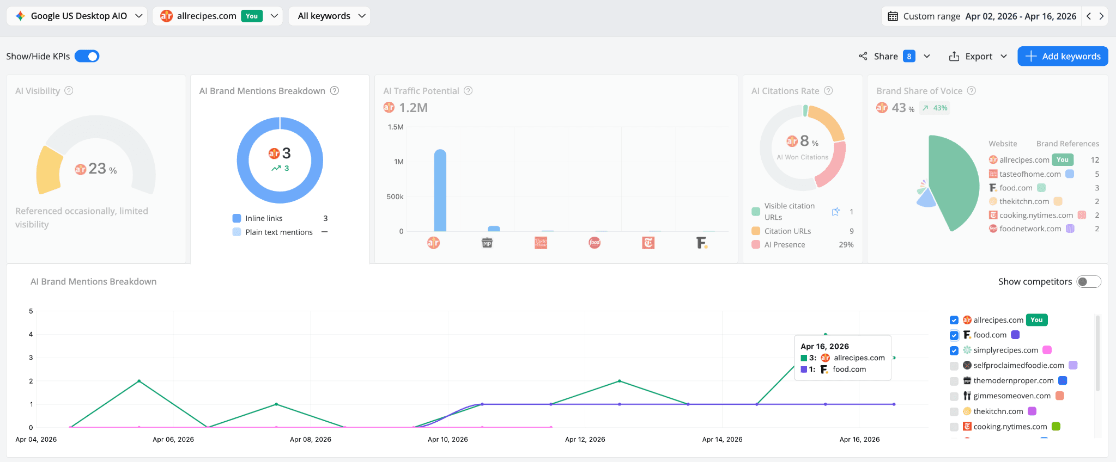
Task: Select the AI Visibility KPI card
Action: (x=96, y=169)
